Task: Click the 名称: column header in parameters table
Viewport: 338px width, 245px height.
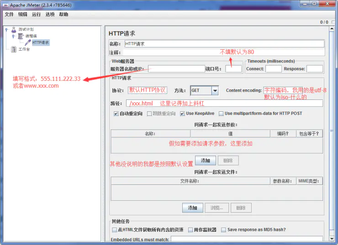Action: pyautogui.click(x=150, y=134)
